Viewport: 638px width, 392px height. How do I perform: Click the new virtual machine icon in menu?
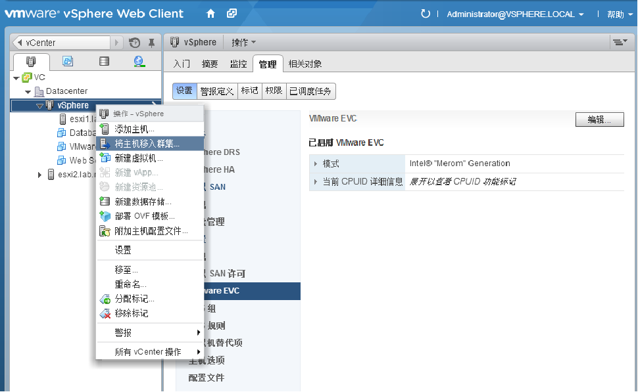point(105,158)
